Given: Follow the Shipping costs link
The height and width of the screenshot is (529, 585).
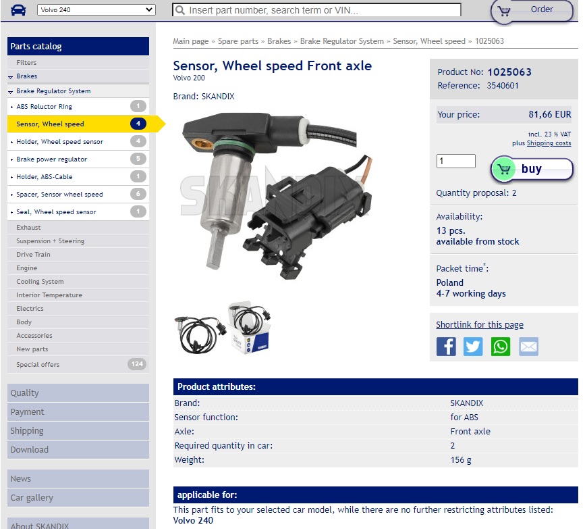Looking at the screenshot, I should (549, 143).
